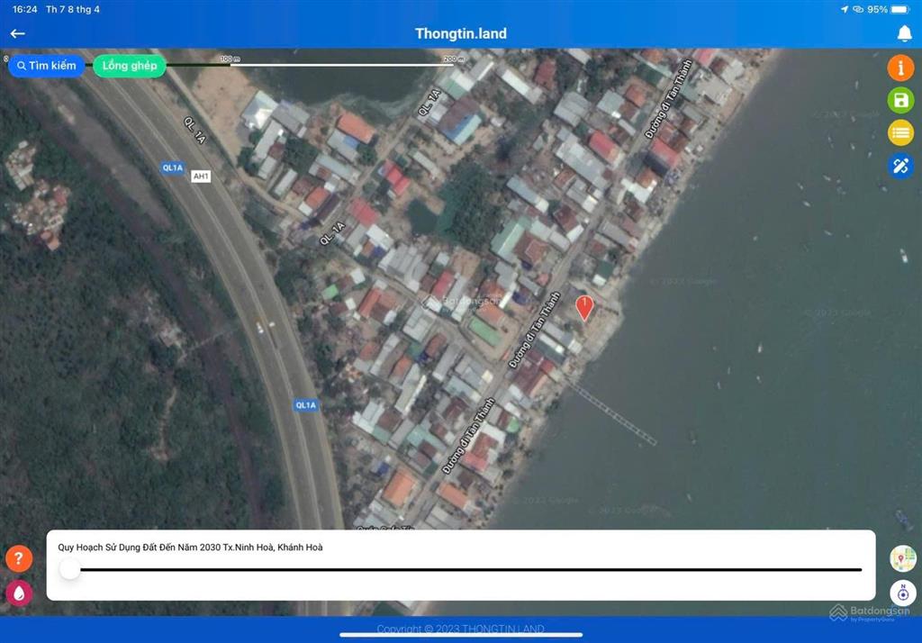
Task: Click the 16:24 clock in the status bar
Action: (x=24, y=9)
